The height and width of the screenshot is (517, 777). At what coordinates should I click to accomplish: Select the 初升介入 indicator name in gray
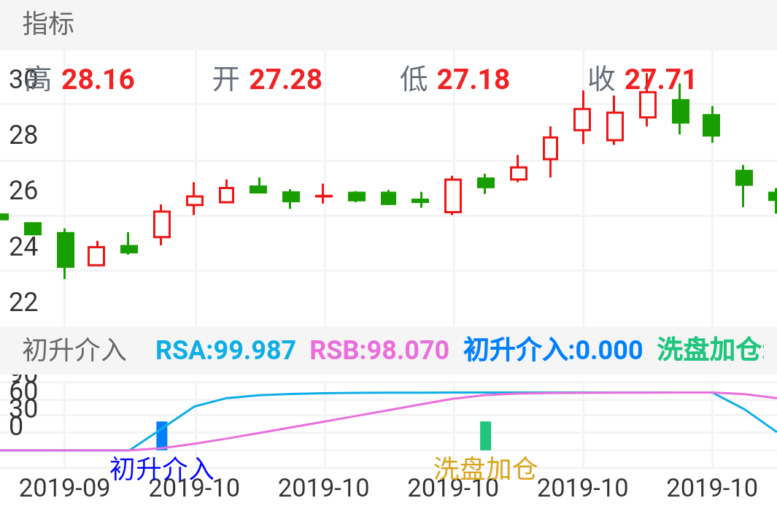click(x=74, y=350)
